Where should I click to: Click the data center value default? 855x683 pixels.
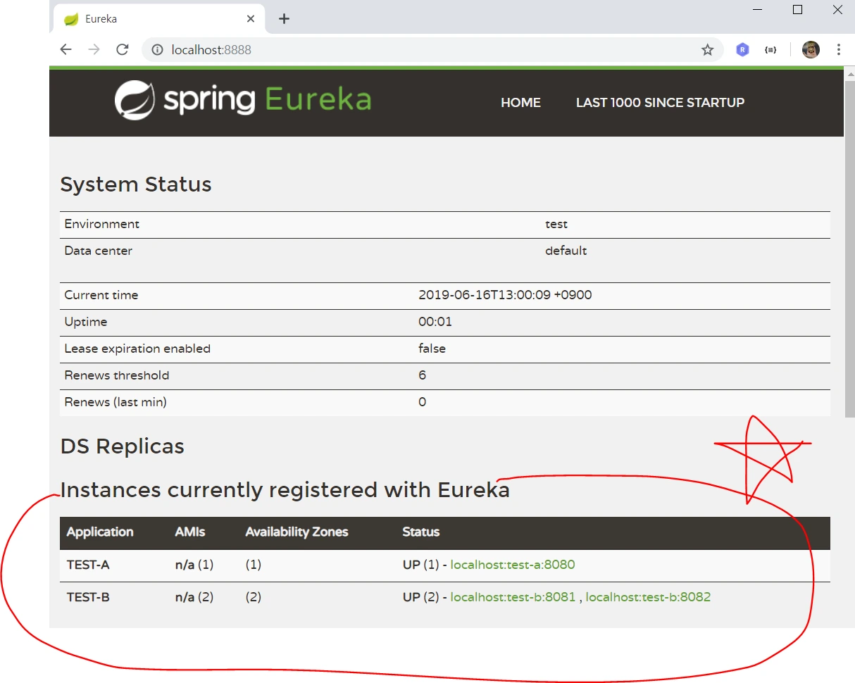click(x=566, y=251)
